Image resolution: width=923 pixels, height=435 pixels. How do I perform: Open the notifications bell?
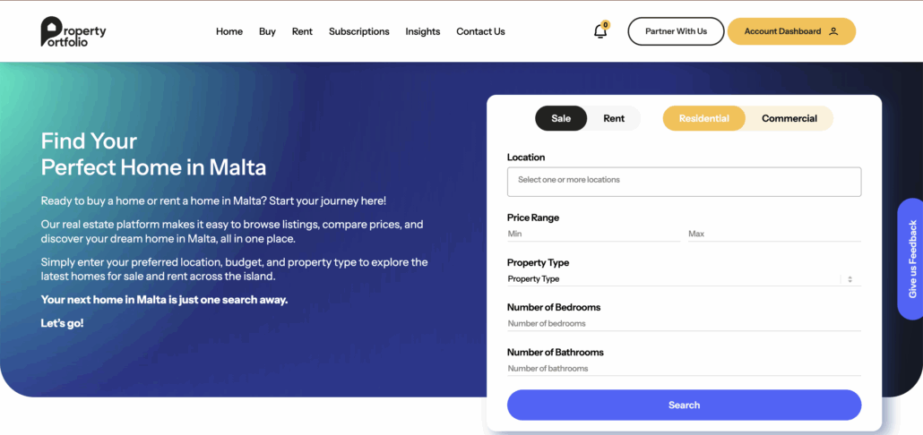tap(600, 31)
